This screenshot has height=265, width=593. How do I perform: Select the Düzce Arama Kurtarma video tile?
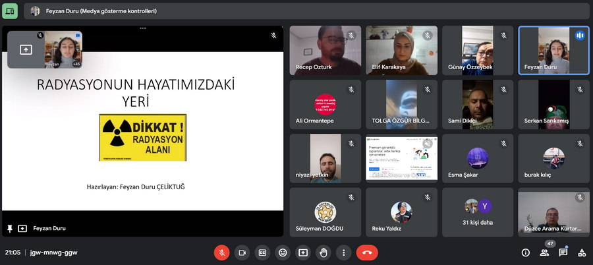[553, 212]
